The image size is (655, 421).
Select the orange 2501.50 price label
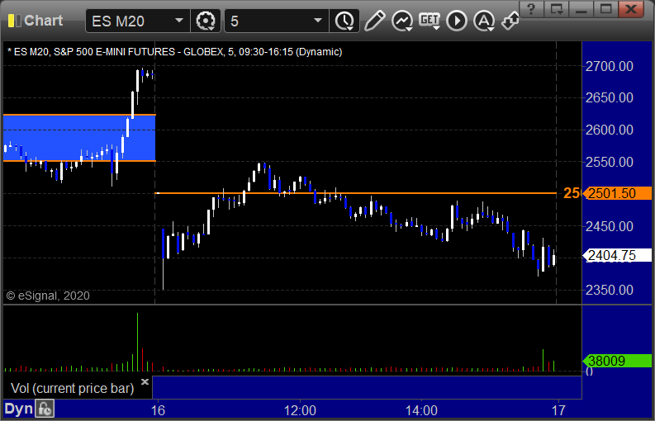coord(617,193)
